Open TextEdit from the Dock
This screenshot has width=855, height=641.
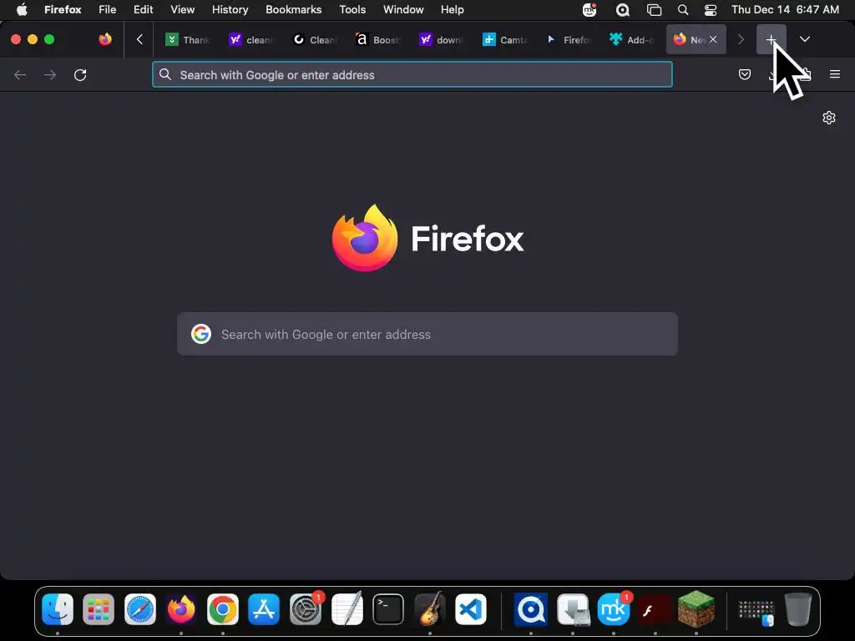(x=347, y=608)
